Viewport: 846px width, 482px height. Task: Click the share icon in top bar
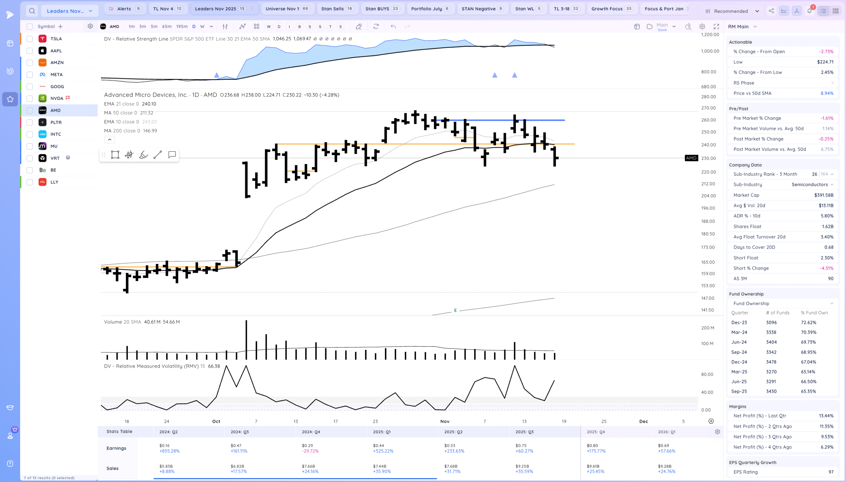[x=771, y=11]
